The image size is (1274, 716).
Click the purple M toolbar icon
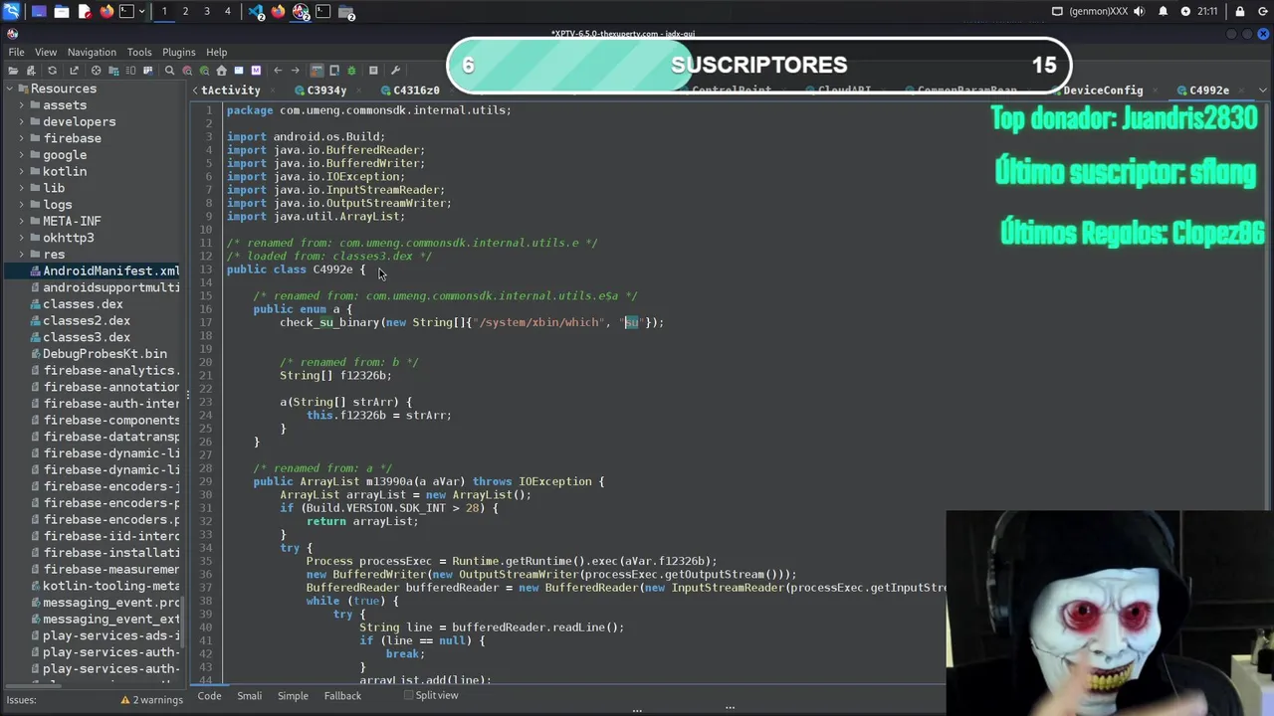coord(256,70)
